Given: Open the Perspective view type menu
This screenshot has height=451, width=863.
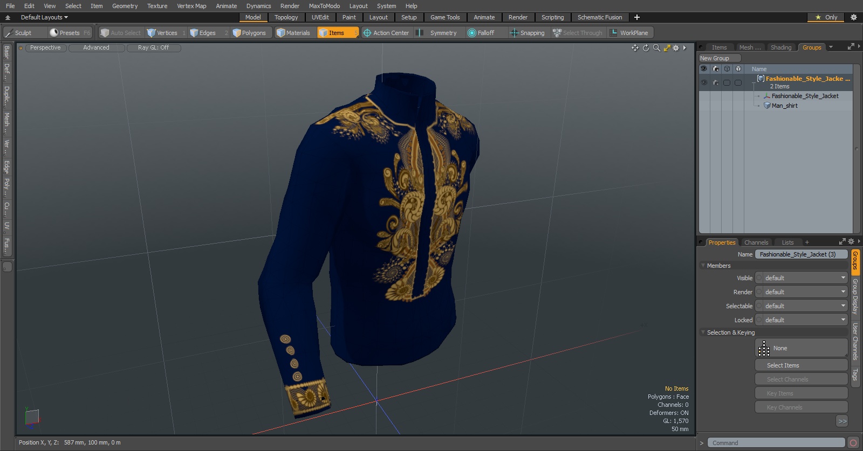Looking at the screenshot, I should pyautogui.click(x=45, y=48).
